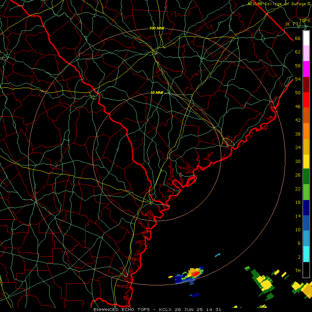Click the magenta swatch on the color scale
Viewport: 312px width, 312px height.
pyautogui.click(x=306, y=69)
